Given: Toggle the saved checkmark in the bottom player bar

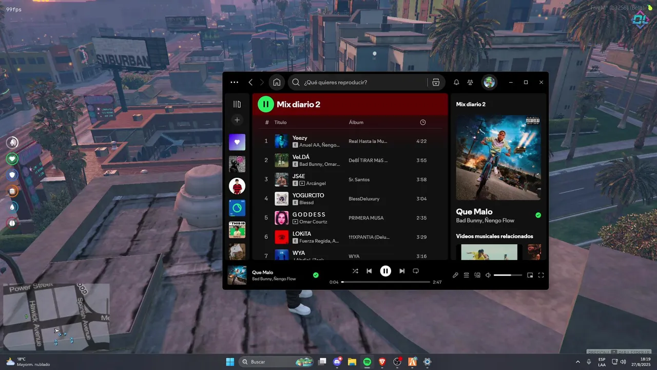Looking at the screenshot, I should pos(316,275).
